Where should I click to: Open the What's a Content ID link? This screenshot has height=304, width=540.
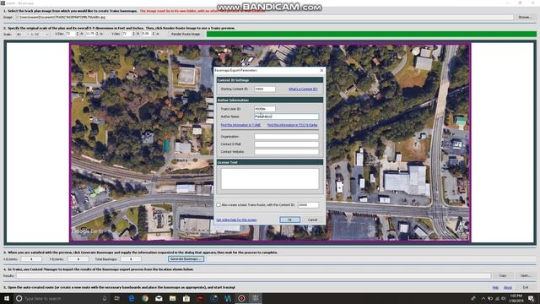[x=303, y=89]
